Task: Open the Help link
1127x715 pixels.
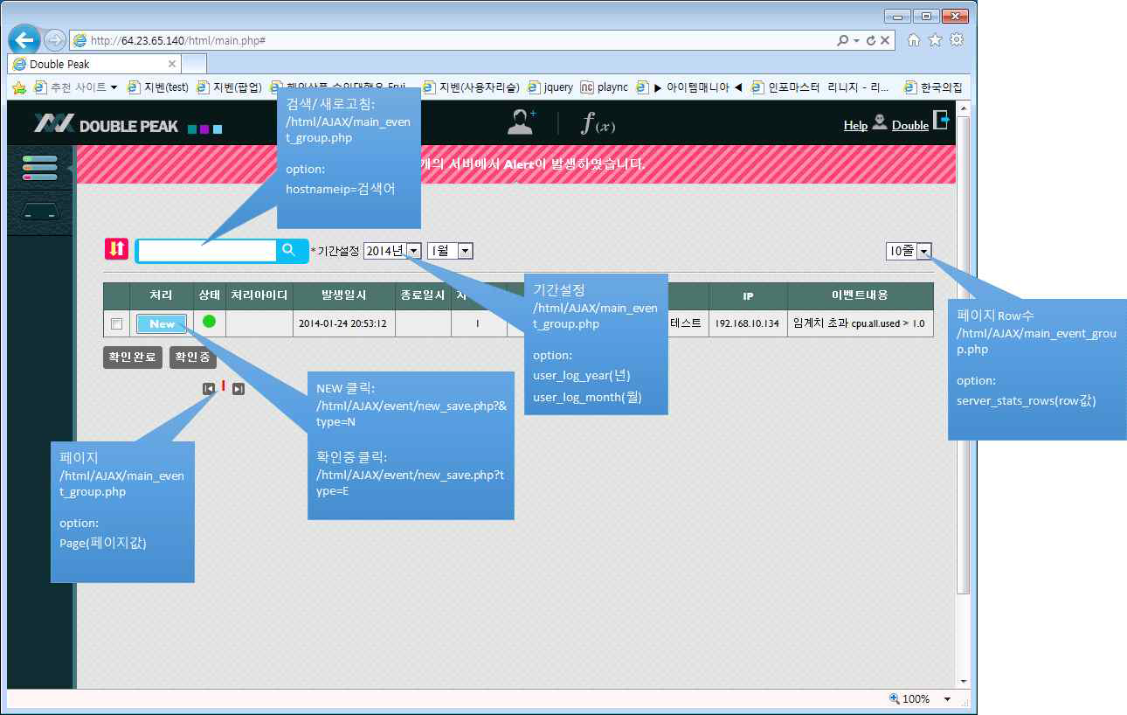Action: click(x=855, y=125)
